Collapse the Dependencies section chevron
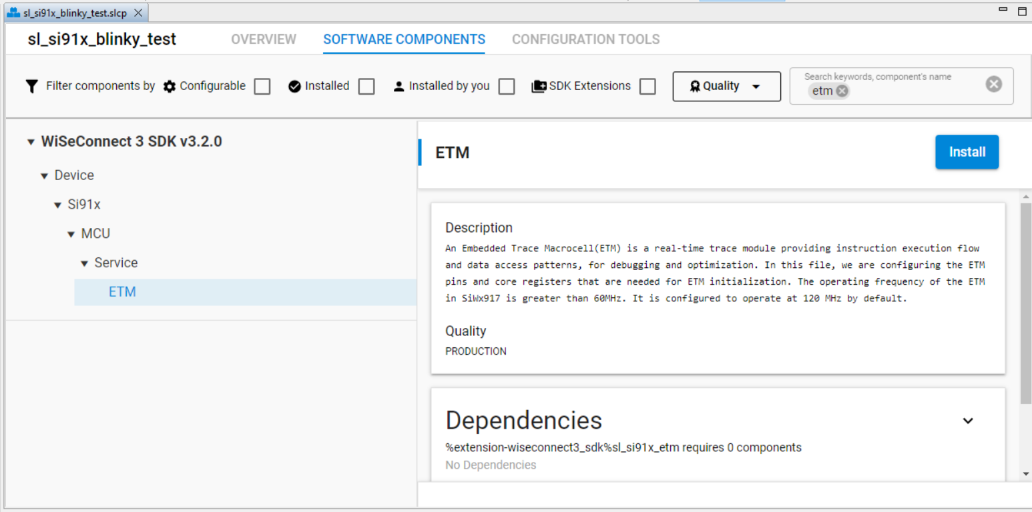The image size is (1032, 512). [968, 421]
